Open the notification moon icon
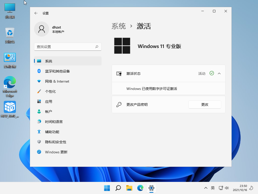 tap(251, 188)
